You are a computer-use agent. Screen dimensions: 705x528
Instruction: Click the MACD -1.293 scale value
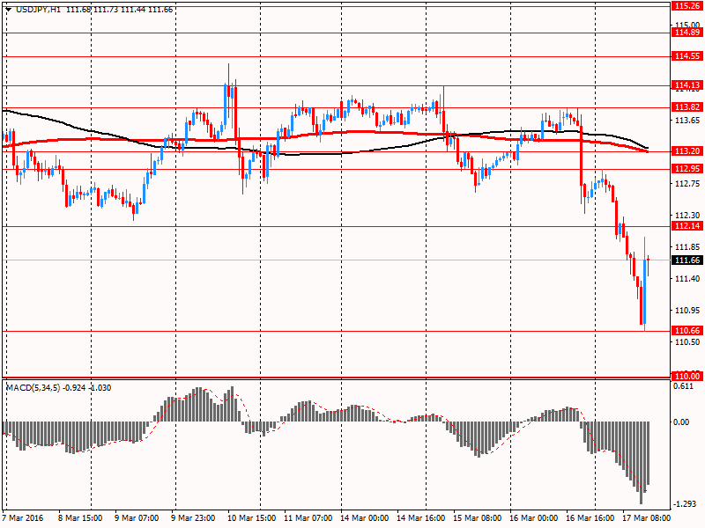(684, 504)
